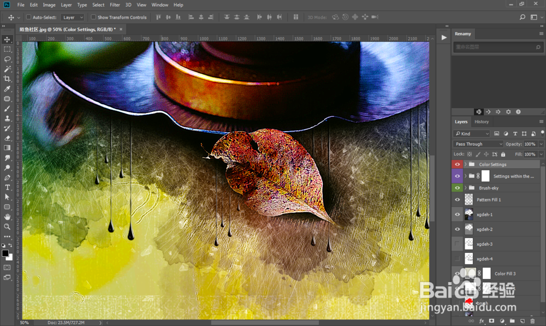
Task: Select the Rectangular Marquee tool
Action: point(7,50)
